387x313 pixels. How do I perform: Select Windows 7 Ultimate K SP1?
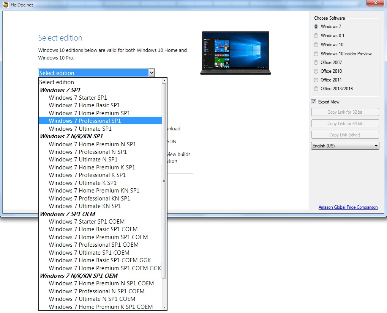[x=100, y=183]
